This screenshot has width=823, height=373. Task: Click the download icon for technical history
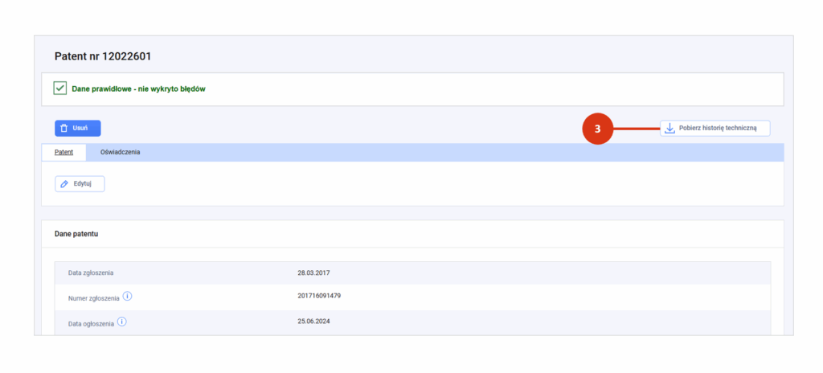[669, 129]
